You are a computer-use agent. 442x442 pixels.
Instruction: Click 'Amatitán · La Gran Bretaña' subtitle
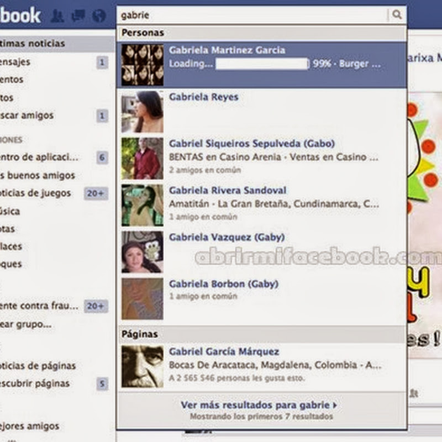coord(274,203)
